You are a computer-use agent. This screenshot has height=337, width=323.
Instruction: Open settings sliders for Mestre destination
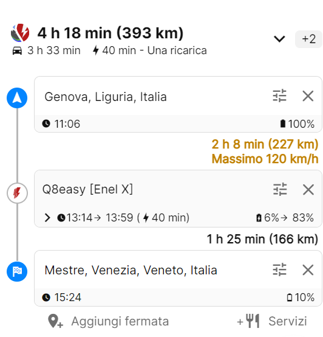pos(279,269)
